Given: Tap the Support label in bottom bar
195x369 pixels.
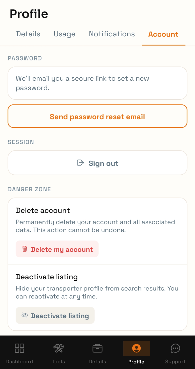Looking at the screenshot, I should 175,362.
